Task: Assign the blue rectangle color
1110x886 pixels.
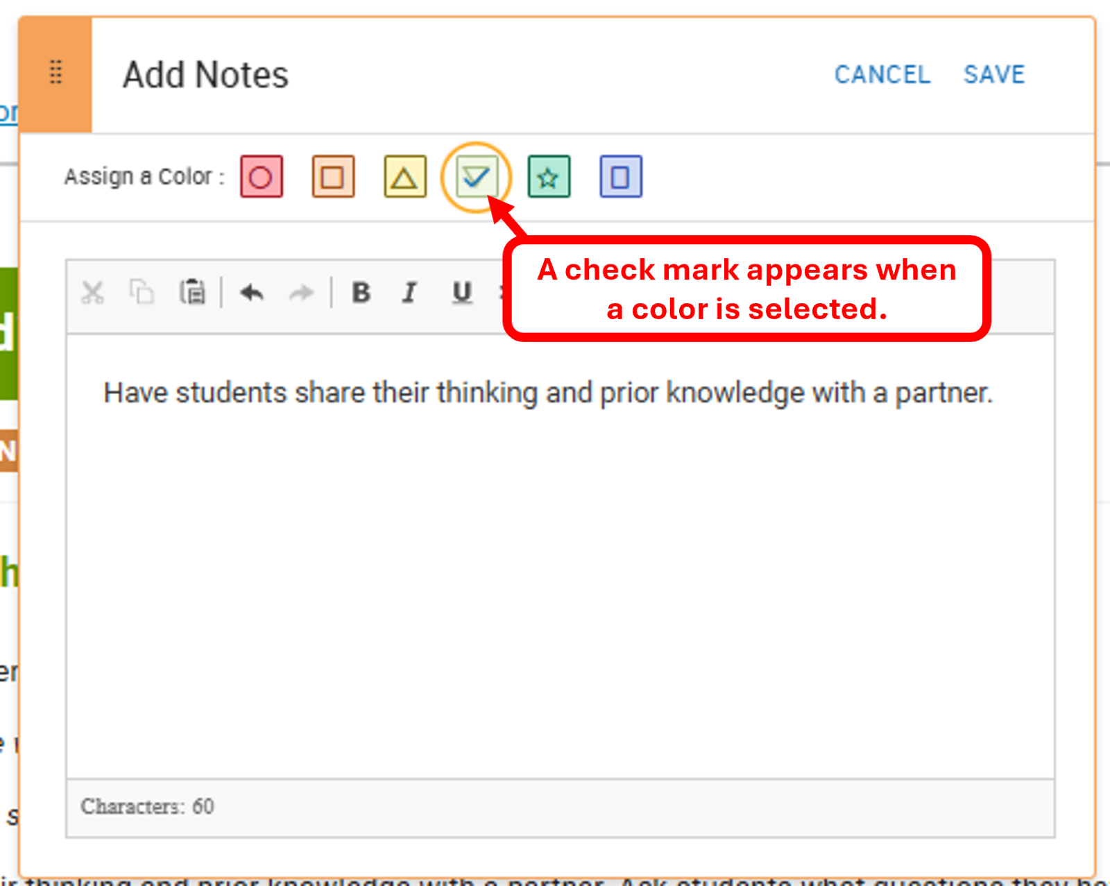Action: click(x=621, y=177)
